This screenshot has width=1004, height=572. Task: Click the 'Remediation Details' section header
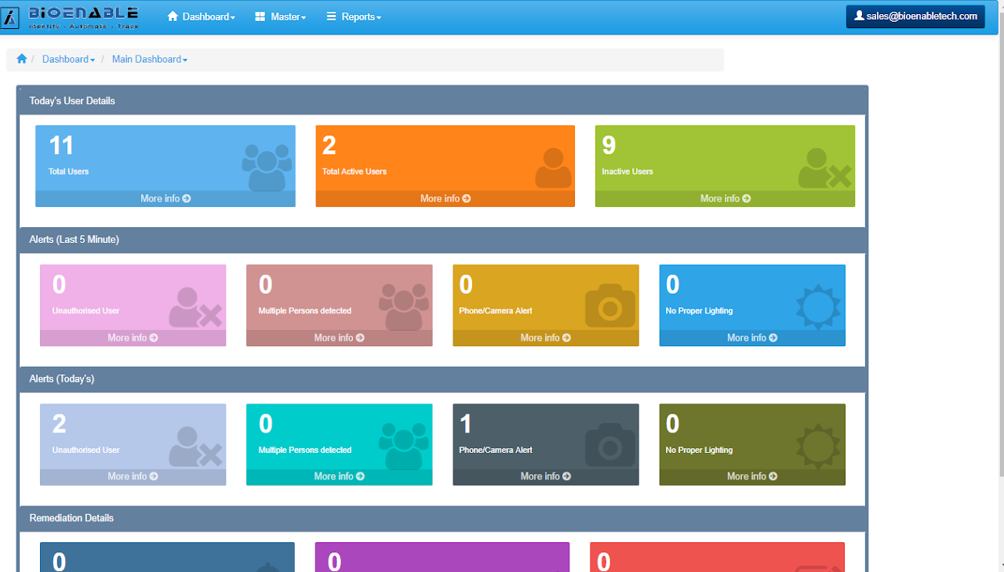point(442,519)
